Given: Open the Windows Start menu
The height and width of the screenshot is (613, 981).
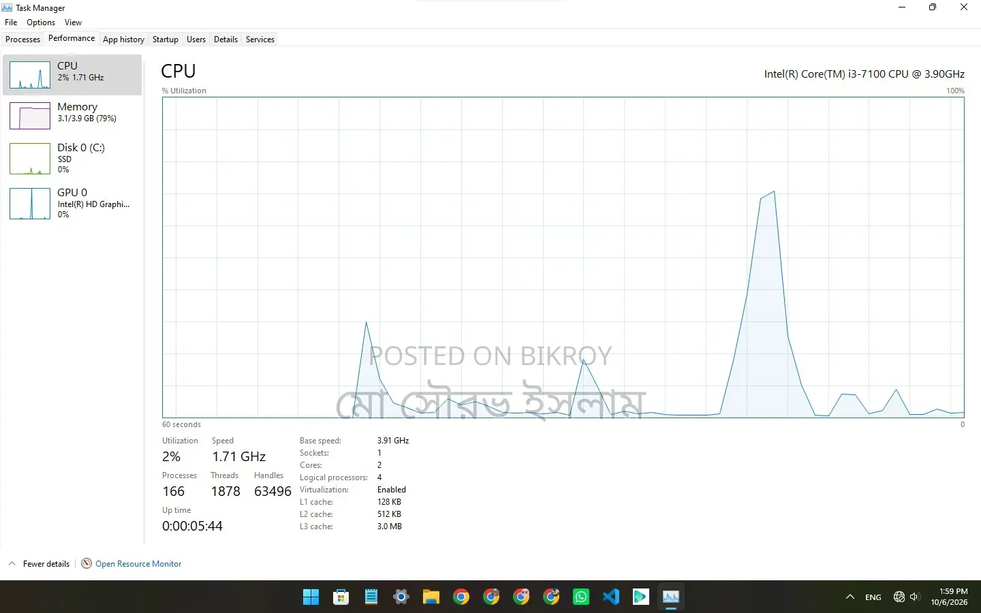Looking at the screenshot, I should 311,597.
